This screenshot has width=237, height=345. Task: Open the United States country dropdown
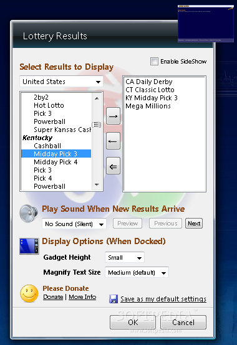tap(62, 82)
